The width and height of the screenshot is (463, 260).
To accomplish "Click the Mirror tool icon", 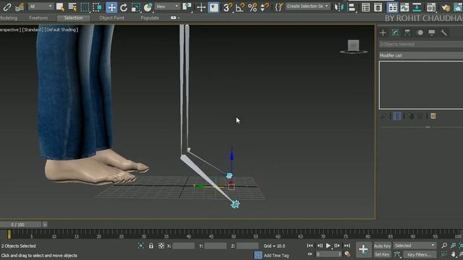I will pyautogui.click(x=339, y=7).
